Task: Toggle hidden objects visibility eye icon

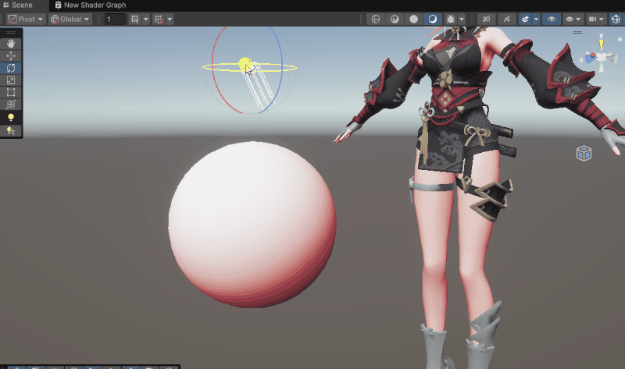Action: click(552, 19)
